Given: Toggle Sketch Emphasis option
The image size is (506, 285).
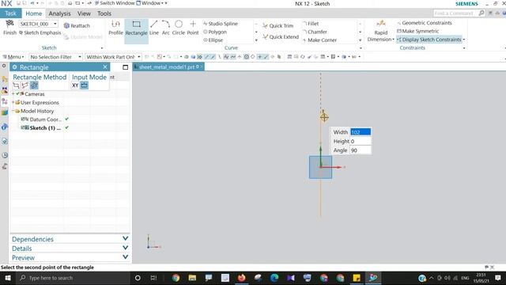Looking at the screenshot, I should 40,32.
